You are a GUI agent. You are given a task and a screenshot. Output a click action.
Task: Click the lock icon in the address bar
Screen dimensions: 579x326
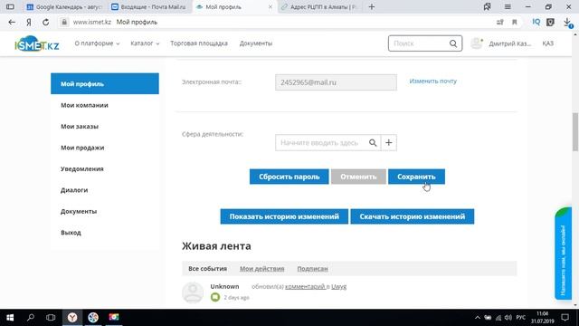click(64, 22)
